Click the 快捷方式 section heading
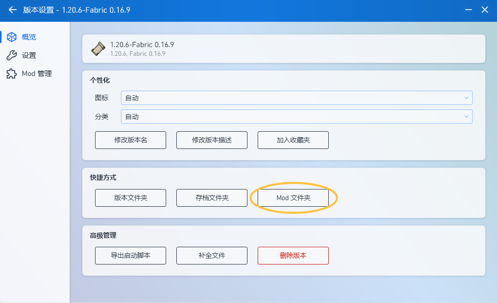The image size is (497, 303). (103, 177)
